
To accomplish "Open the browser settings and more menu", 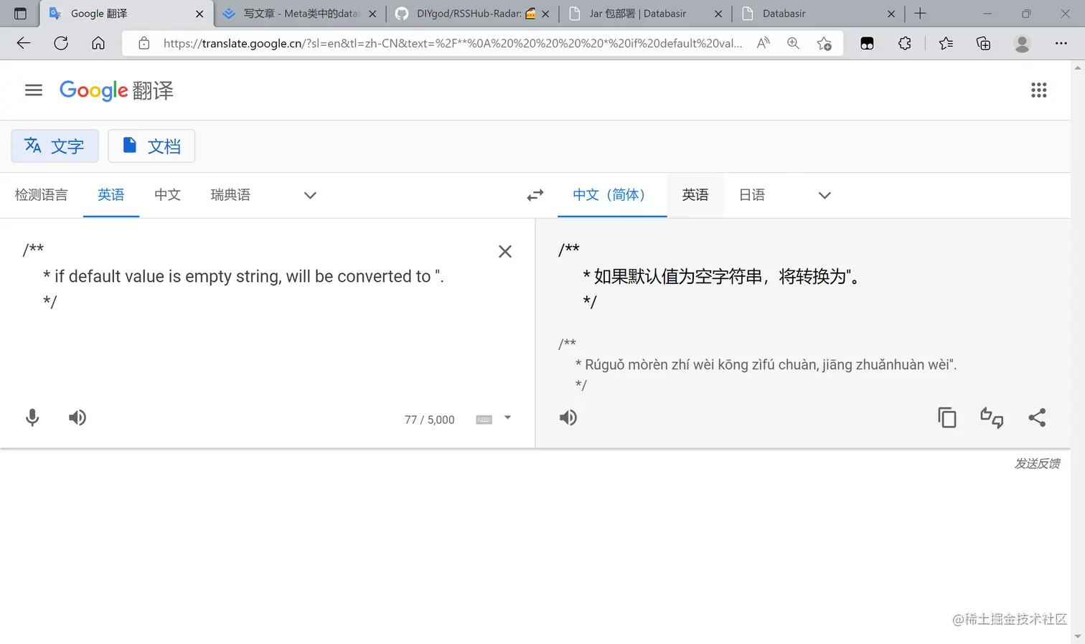I will click(1061, 43).
